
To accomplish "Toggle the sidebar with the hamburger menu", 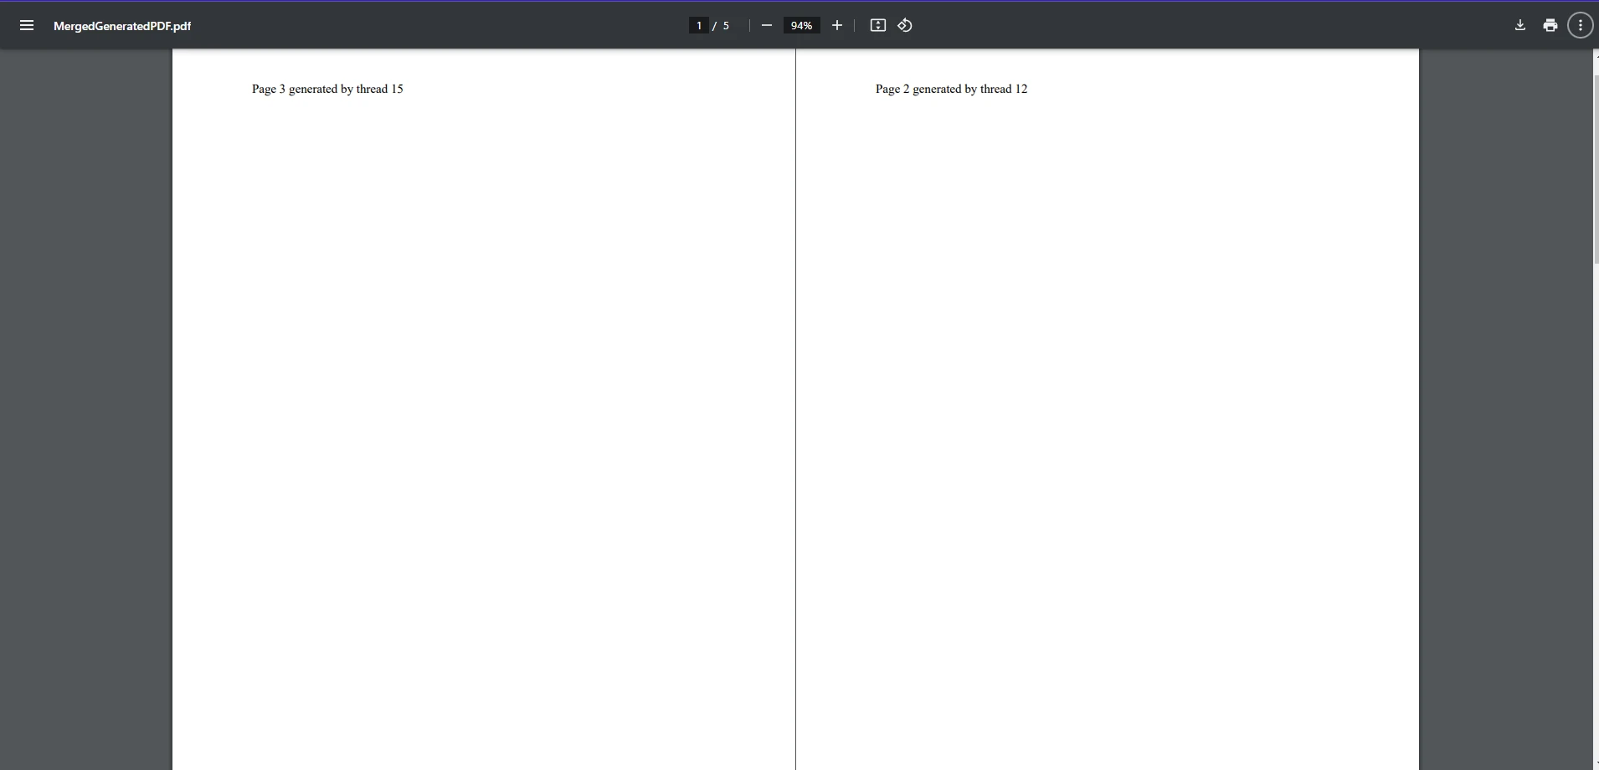I will pos(27,26).
